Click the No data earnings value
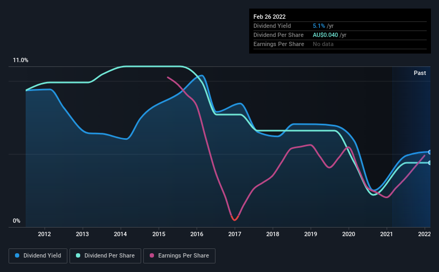The image size is (439, 272). pos(323,44)
